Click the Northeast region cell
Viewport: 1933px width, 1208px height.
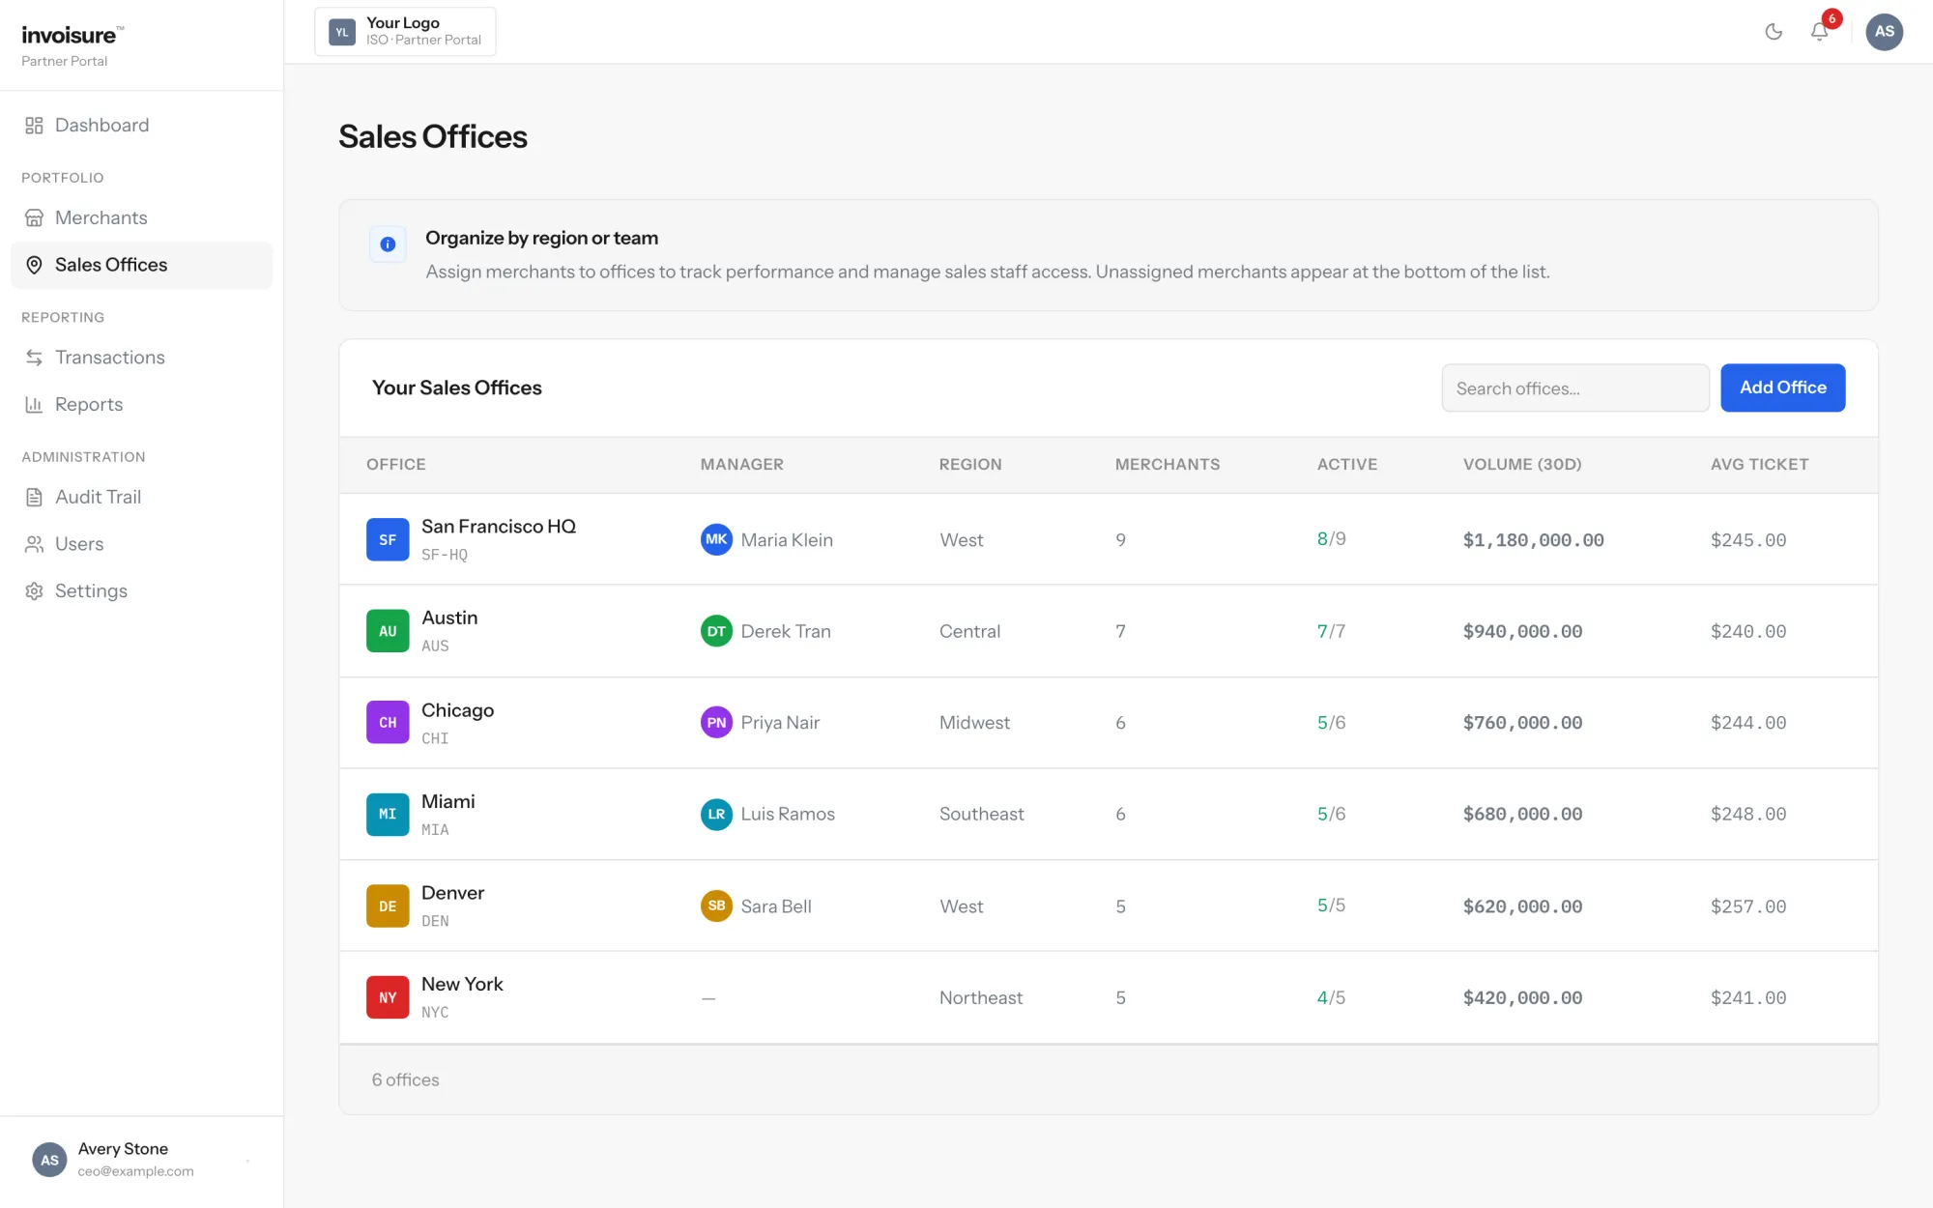point(980,998)
